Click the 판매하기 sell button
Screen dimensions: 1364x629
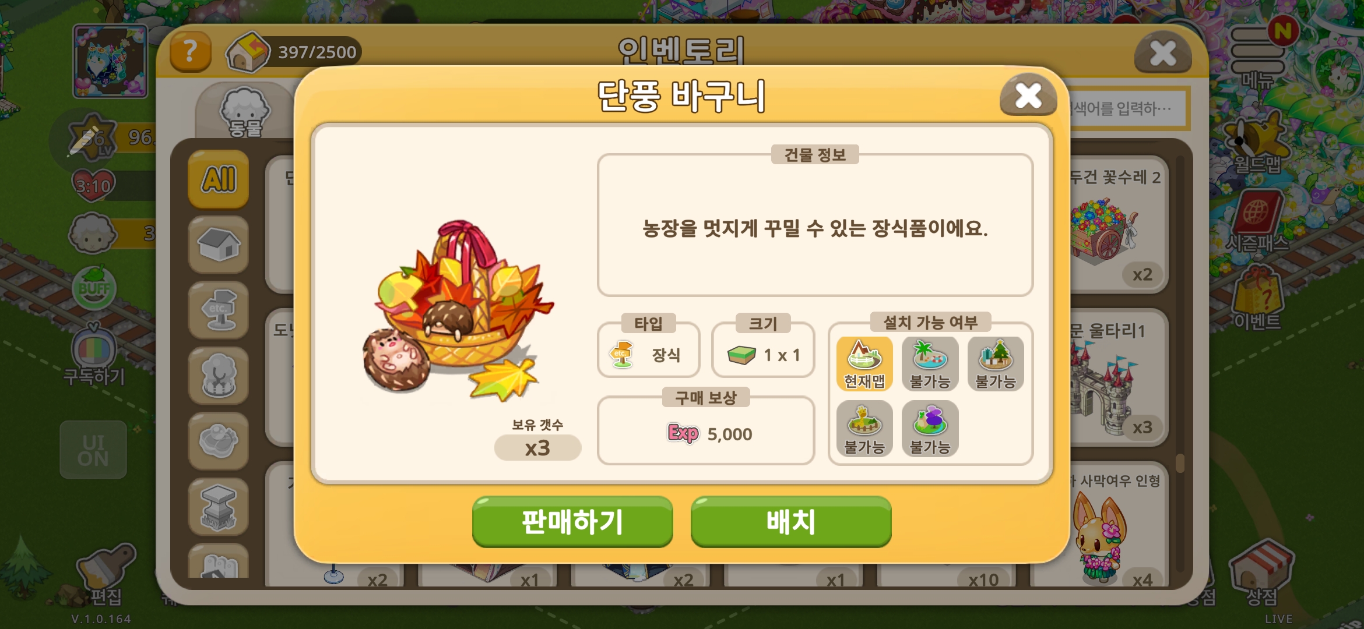pos(572,521)
